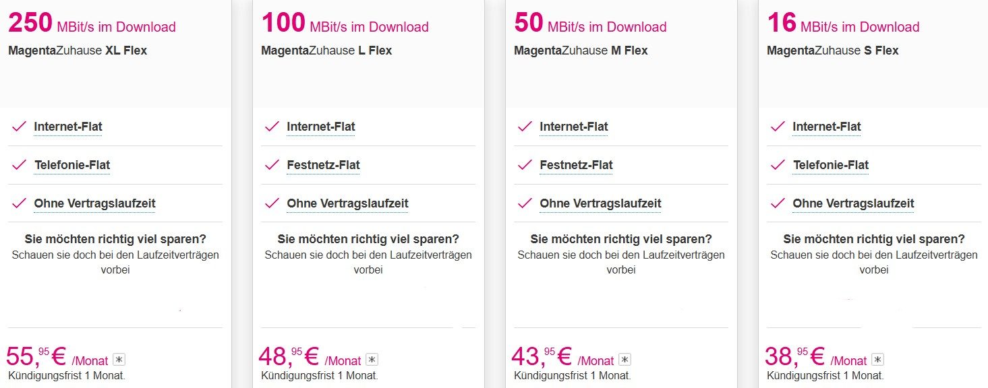The height and width of the screenshot is (388, 988).
Task: Select the MagentaZuhause L Flex plan title
Action: pyautogui.click(x=326, y=51)
